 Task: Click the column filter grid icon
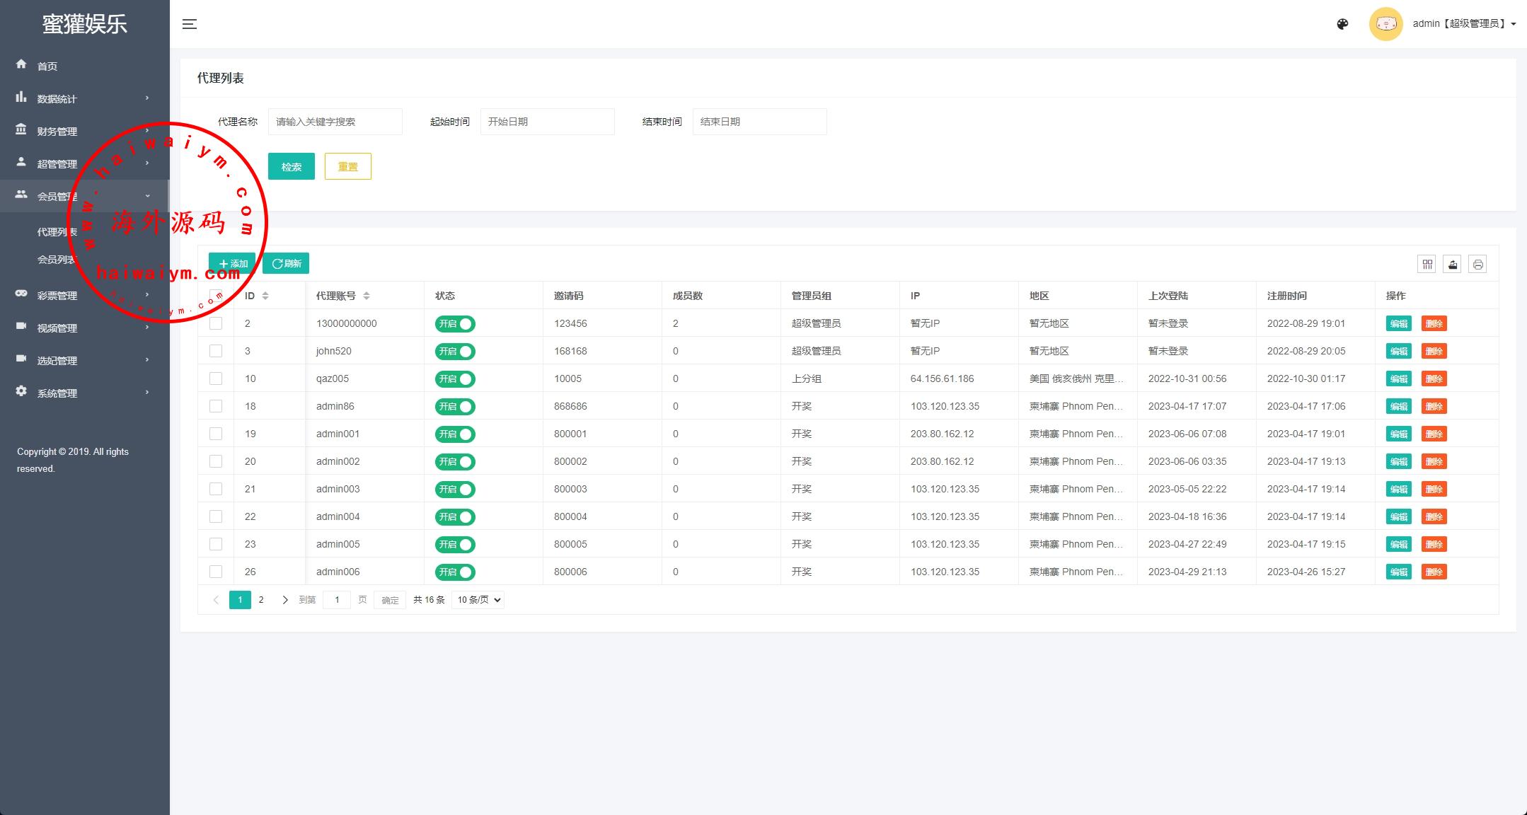pos(1427,265)
